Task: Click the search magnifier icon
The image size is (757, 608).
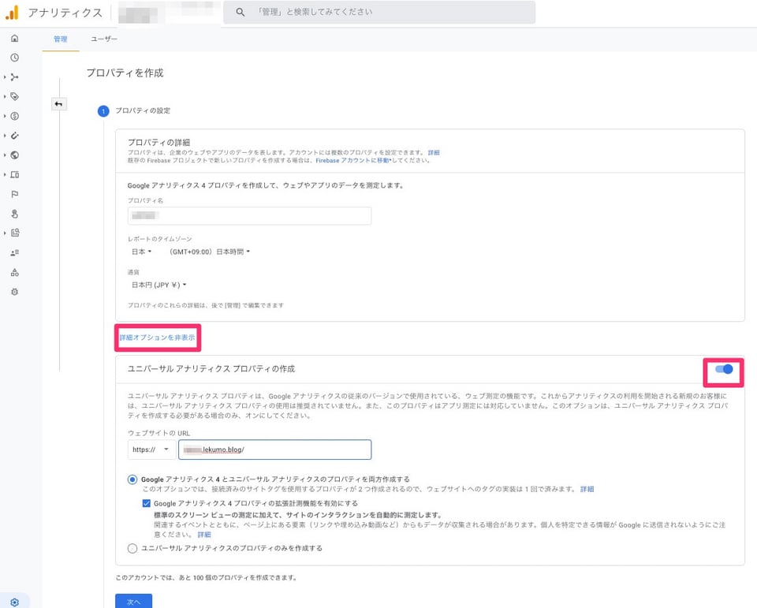Action: 240,12
